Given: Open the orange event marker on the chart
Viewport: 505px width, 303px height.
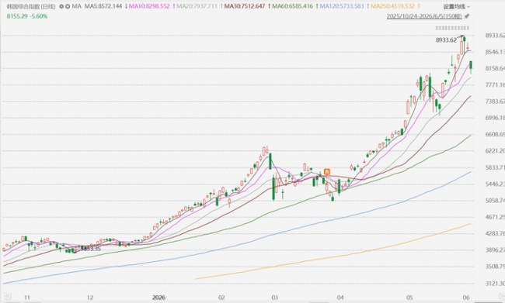Looking at the screenshot, I should click(x=327, y=172).
